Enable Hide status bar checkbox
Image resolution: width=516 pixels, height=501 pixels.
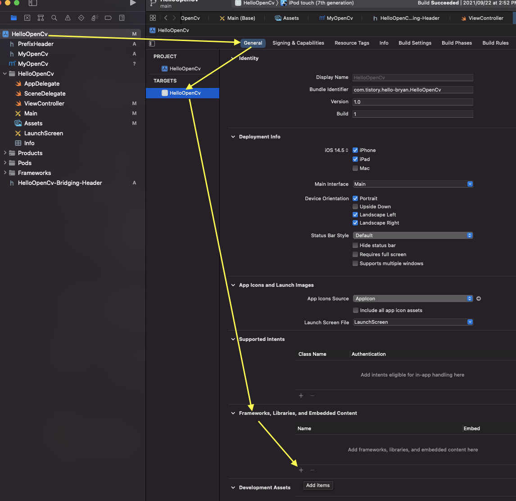click(355, 245)
